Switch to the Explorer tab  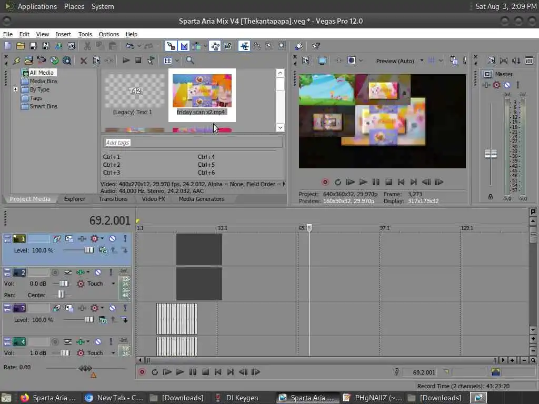tap(74, 199)
